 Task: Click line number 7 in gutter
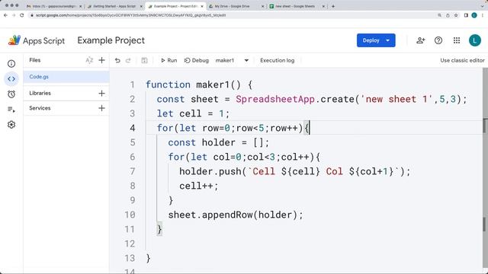click(132, 171)
